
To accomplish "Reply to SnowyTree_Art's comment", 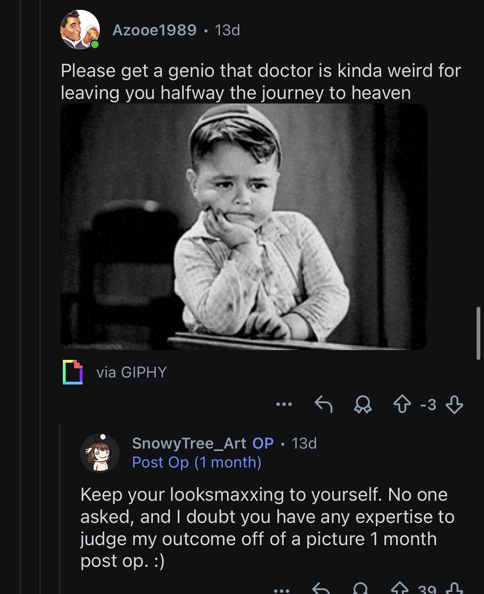I will click(321, 589).
